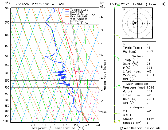Click the wind barb at 500 hPa level
168x130 pixels.
[x=117, y=58]
